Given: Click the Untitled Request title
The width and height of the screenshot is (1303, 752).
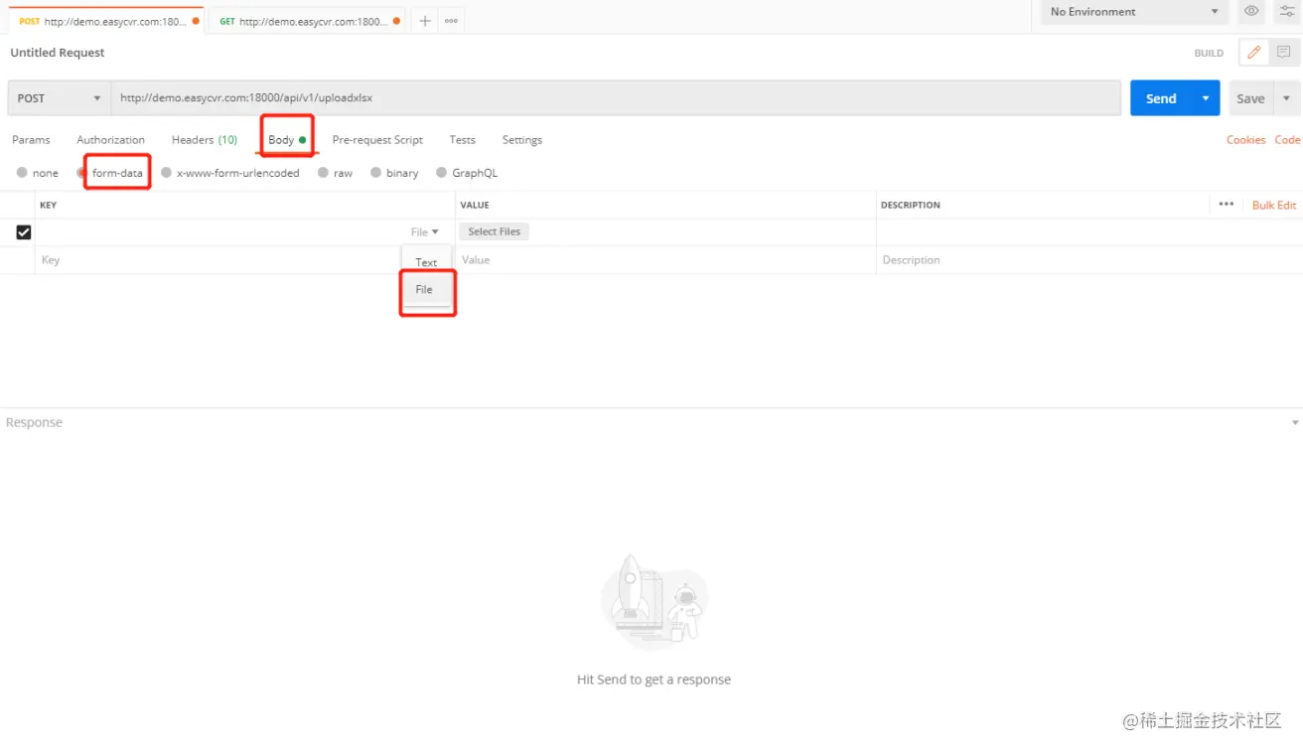Looking at the screenshot, I should tap(58, 53).
